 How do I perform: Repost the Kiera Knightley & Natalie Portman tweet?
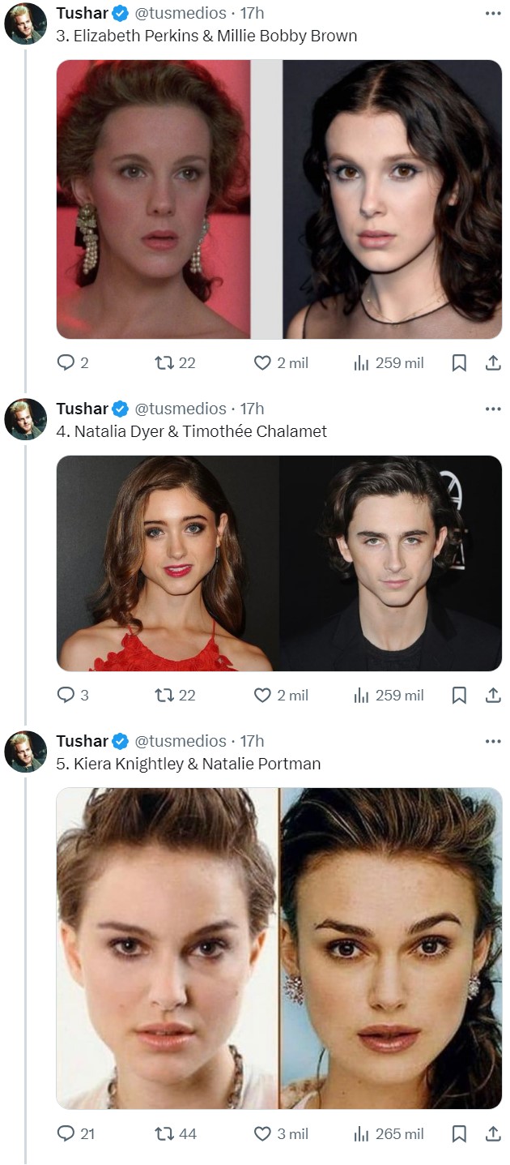(x=164, y=1133)
